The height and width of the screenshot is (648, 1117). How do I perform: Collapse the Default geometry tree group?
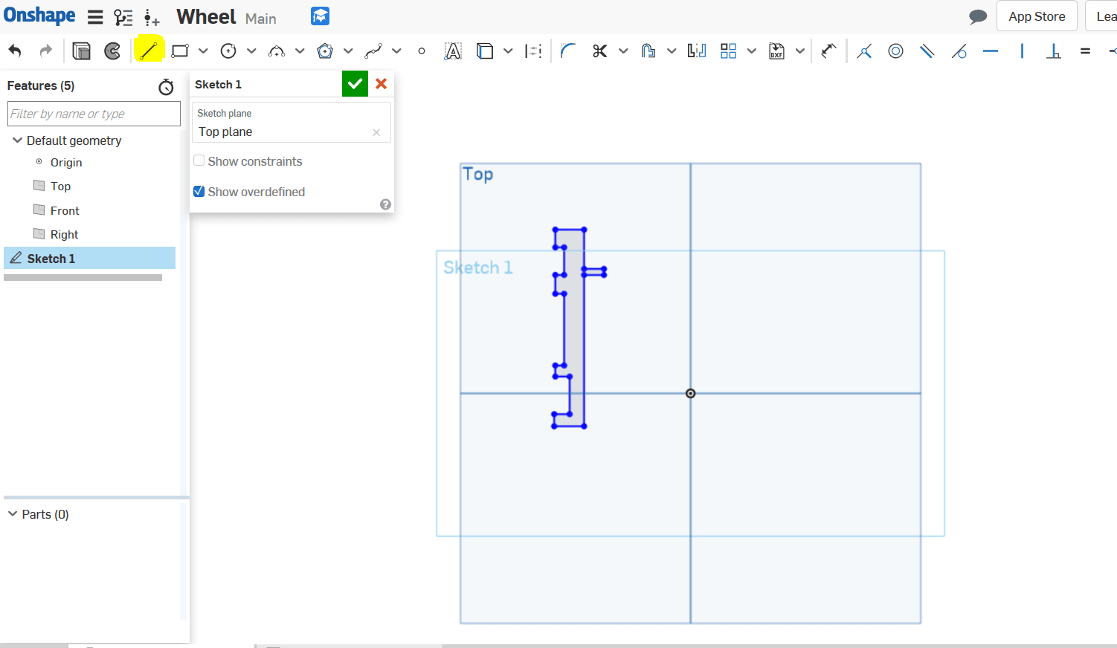(17, 140)
